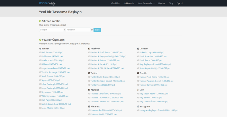Click the Facebook icon in the section heading
Screen dimensions: 227x117
pyautogui.click(x=89, y=48)
